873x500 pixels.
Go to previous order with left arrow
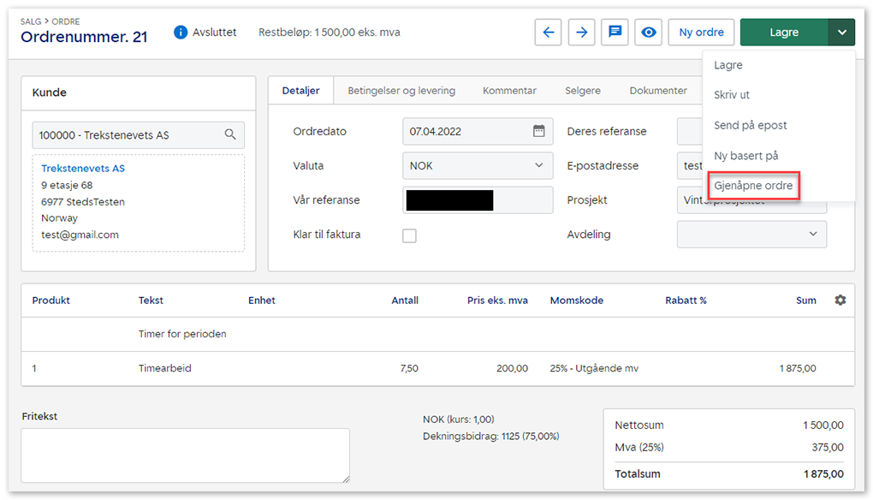549,33
